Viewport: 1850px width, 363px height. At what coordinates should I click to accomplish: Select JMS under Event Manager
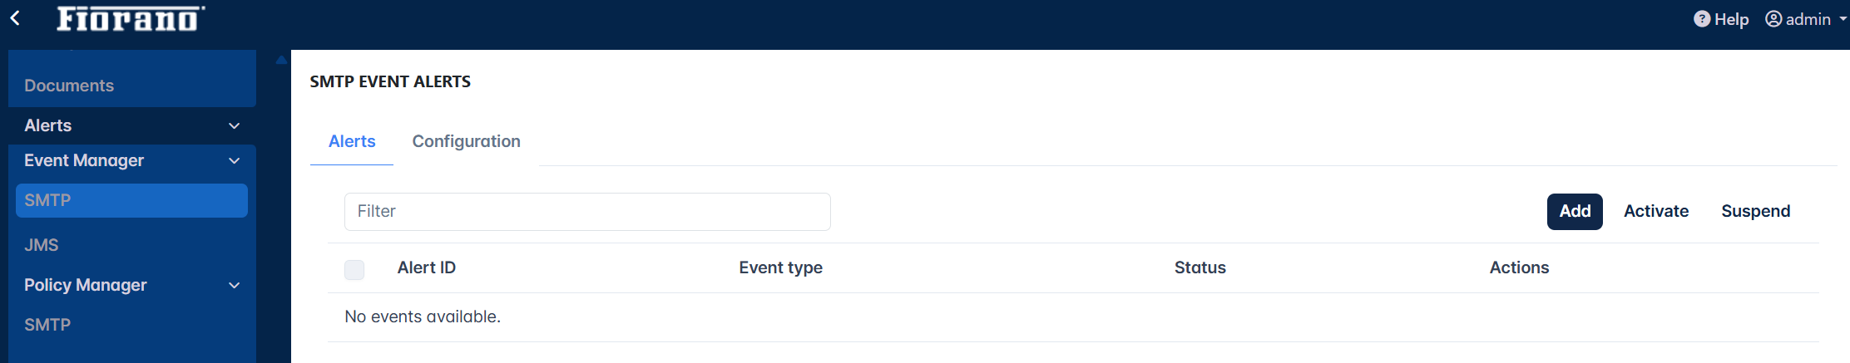point(42,245)
